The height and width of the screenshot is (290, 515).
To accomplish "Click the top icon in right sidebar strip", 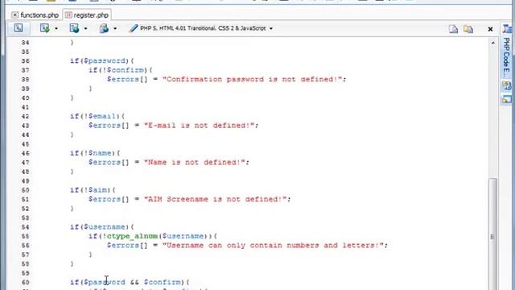I will [507, 29].
